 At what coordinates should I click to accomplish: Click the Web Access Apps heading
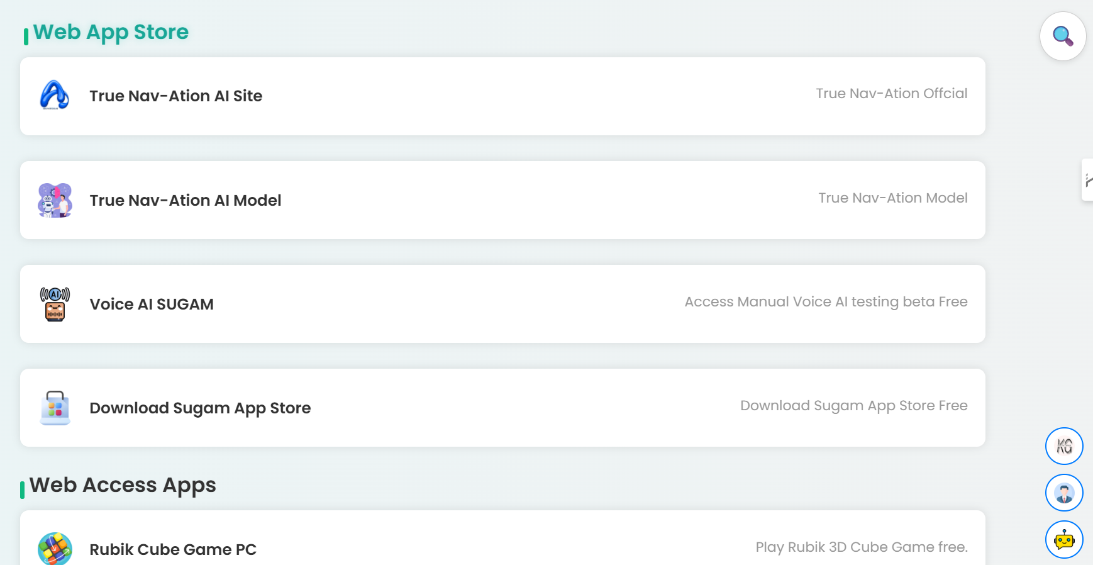tap(123, 485)
